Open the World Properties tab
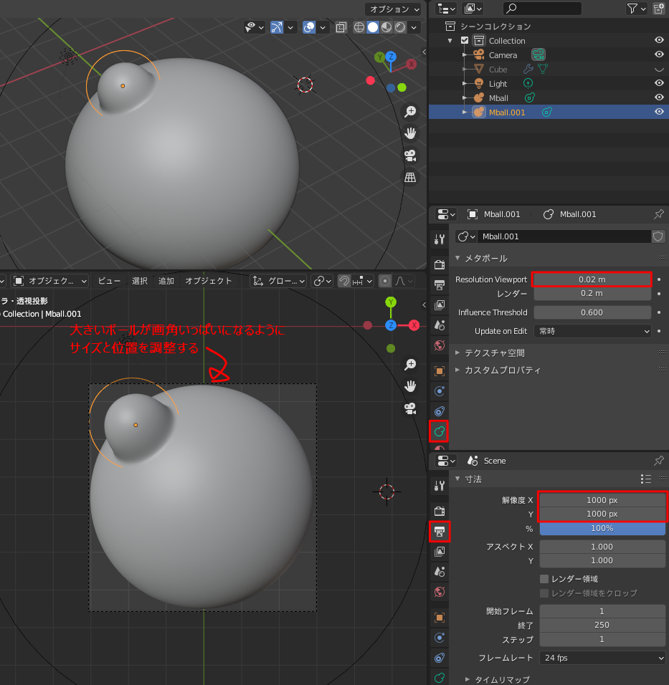 (439, 592)
